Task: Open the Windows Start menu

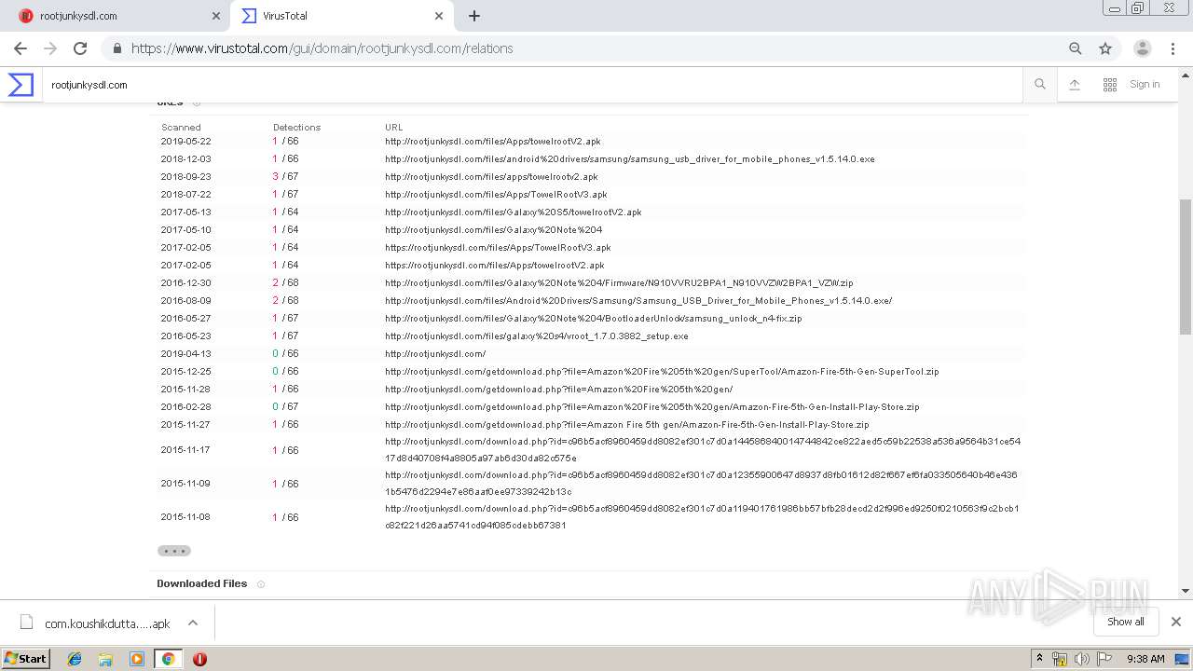Action: pyautogui.click(x=26, y=659)
